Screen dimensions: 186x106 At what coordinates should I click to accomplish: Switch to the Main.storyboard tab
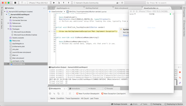[121, 8]
